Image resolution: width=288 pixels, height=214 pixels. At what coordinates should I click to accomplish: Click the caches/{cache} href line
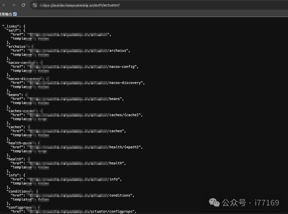click(x=77, y=115)
